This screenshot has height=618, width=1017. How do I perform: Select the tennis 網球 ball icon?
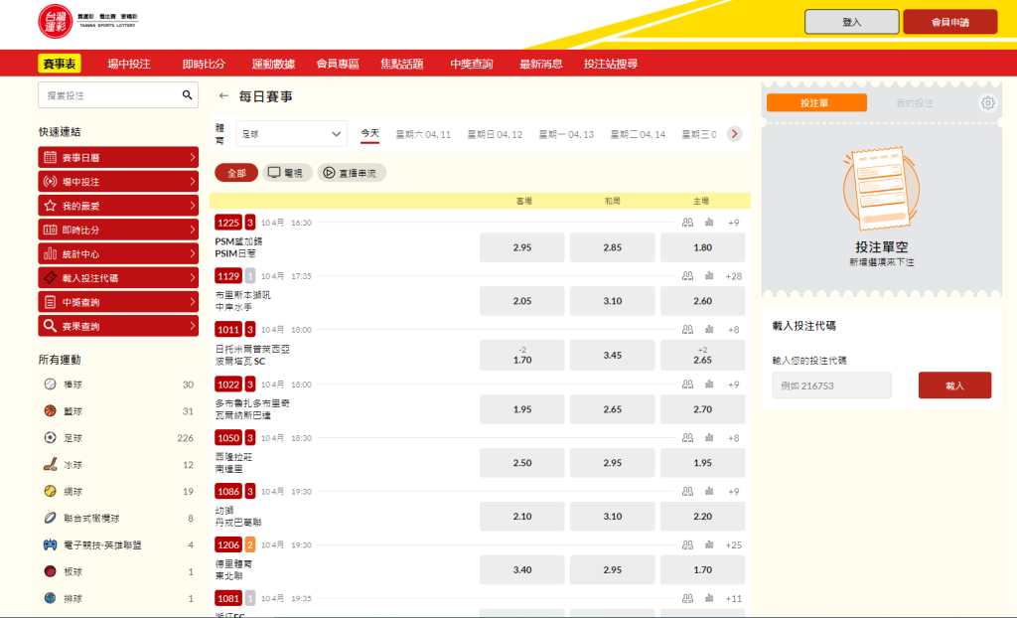coord(50,491)
